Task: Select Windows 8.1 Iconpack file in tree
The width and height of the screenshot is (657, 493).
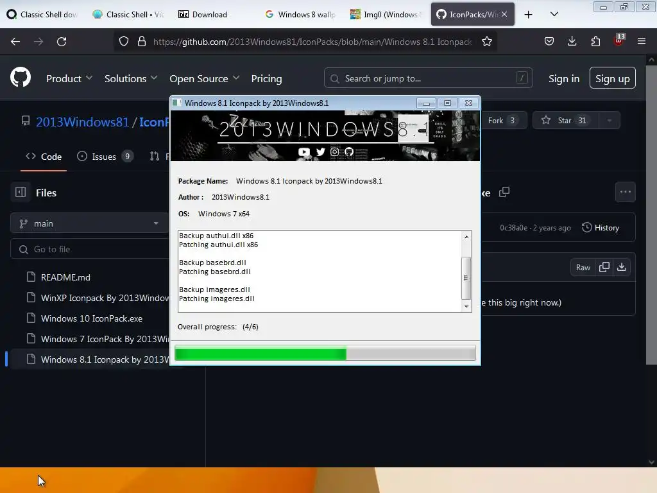Action: [98, 359]
